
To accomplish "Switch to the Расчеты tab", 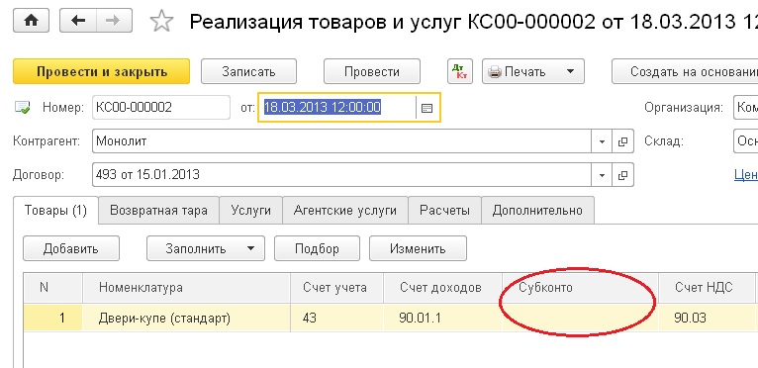I will point(444,211).
